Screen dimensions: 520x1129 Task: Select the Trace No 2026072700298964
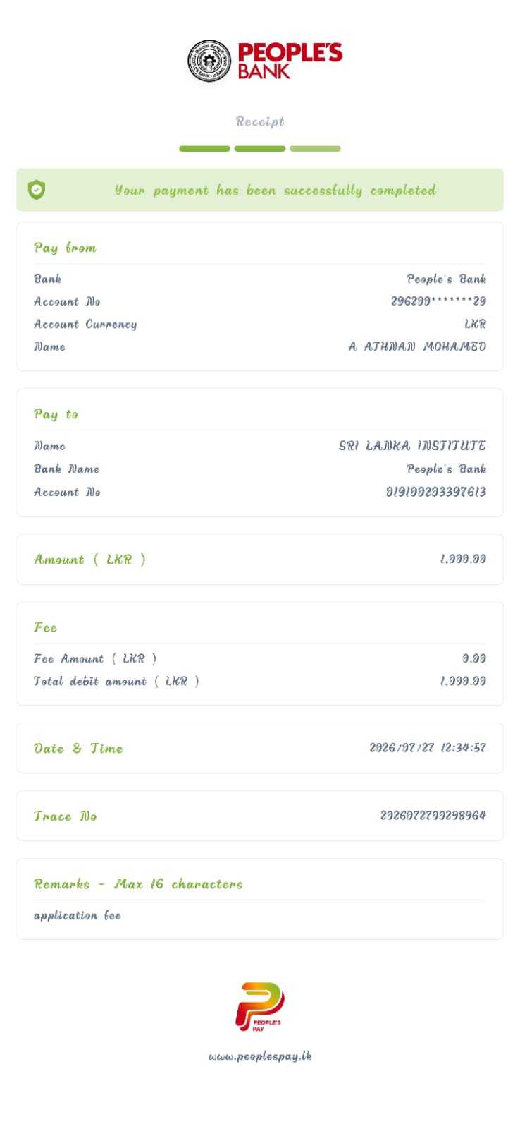(433, 815)
